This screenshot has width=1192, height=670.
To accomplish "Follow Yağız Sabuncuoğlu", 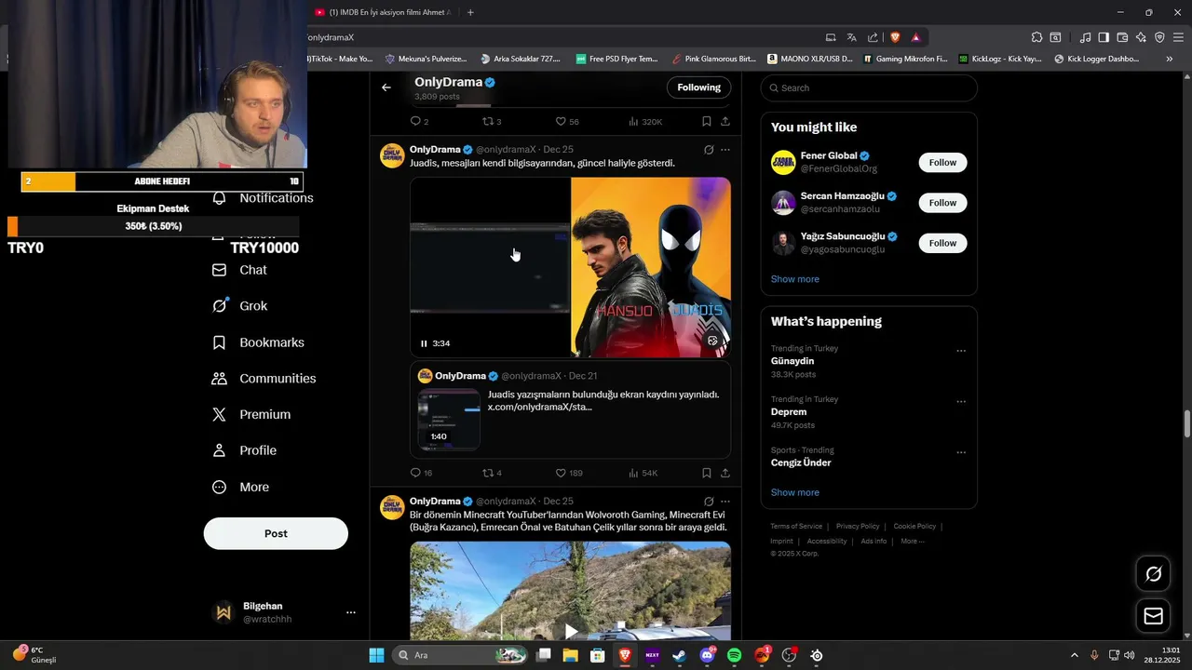I will coord(942,243).
